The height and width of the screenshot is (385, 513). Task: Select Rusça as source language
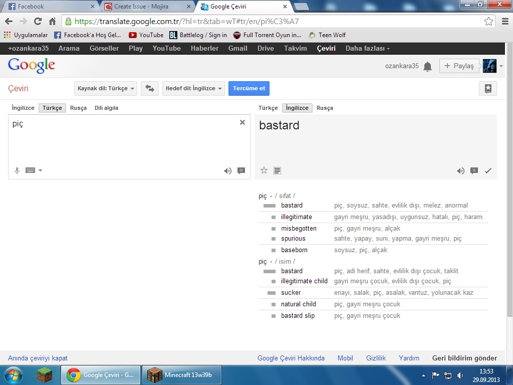click(79, 108)
